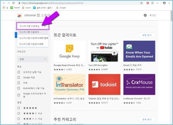
Task: Click the 로그인 sign-in link
Action: (x=153, y=15)
